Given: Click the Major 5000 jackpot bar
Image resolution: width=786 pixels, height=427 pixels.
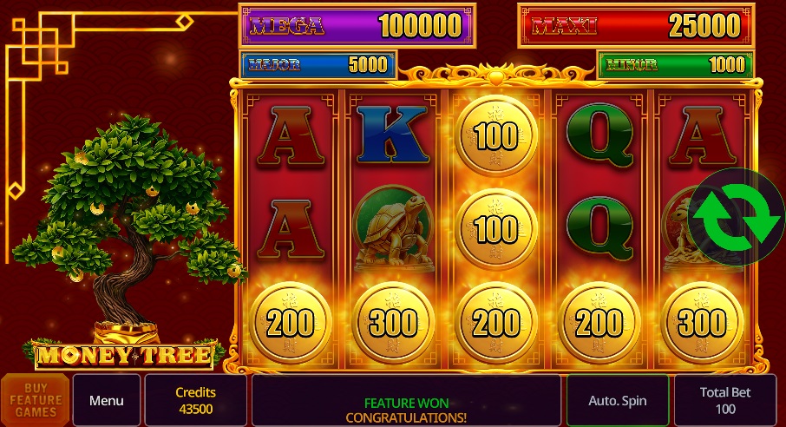Looking at the screenshot, I should coord(318,65).
